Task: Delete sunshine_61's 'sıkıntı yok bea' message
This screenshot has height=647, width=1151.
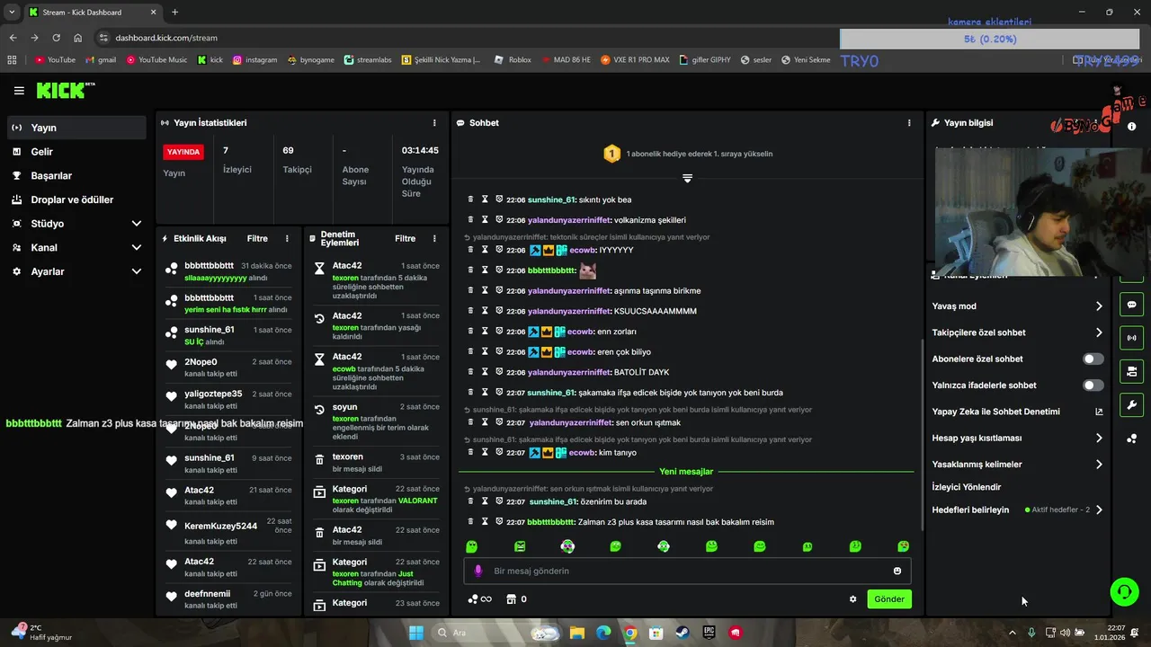Action: pos(470,199)
